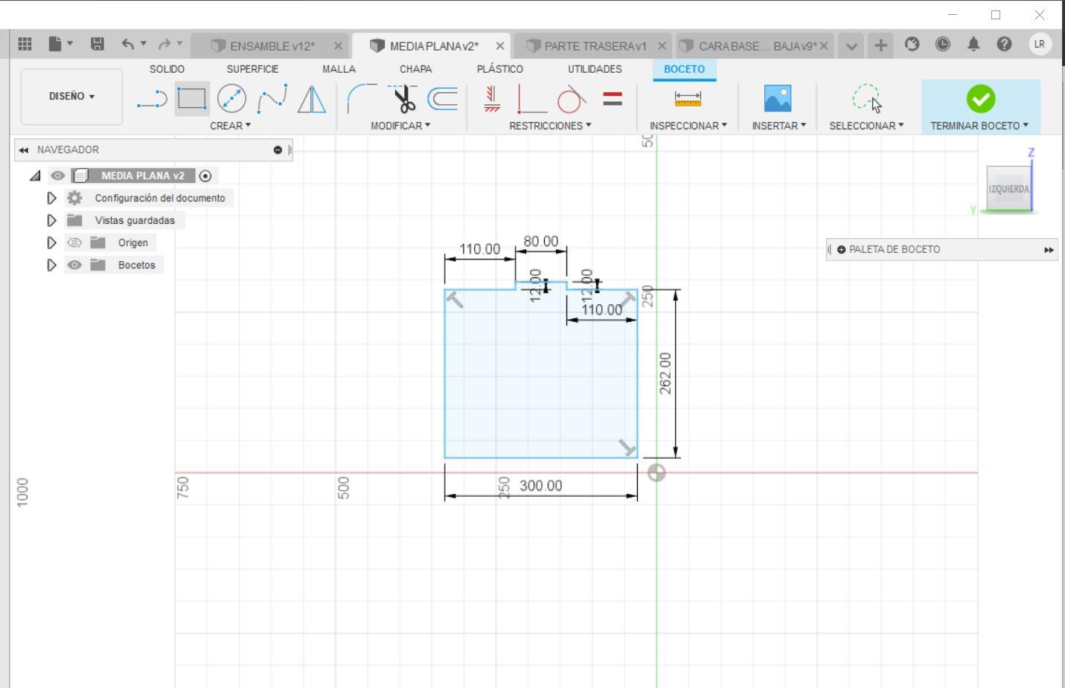Toggle visibility of MEDIA PLANA v2 component
1065x688 pixels.
(x=57, y=176)
